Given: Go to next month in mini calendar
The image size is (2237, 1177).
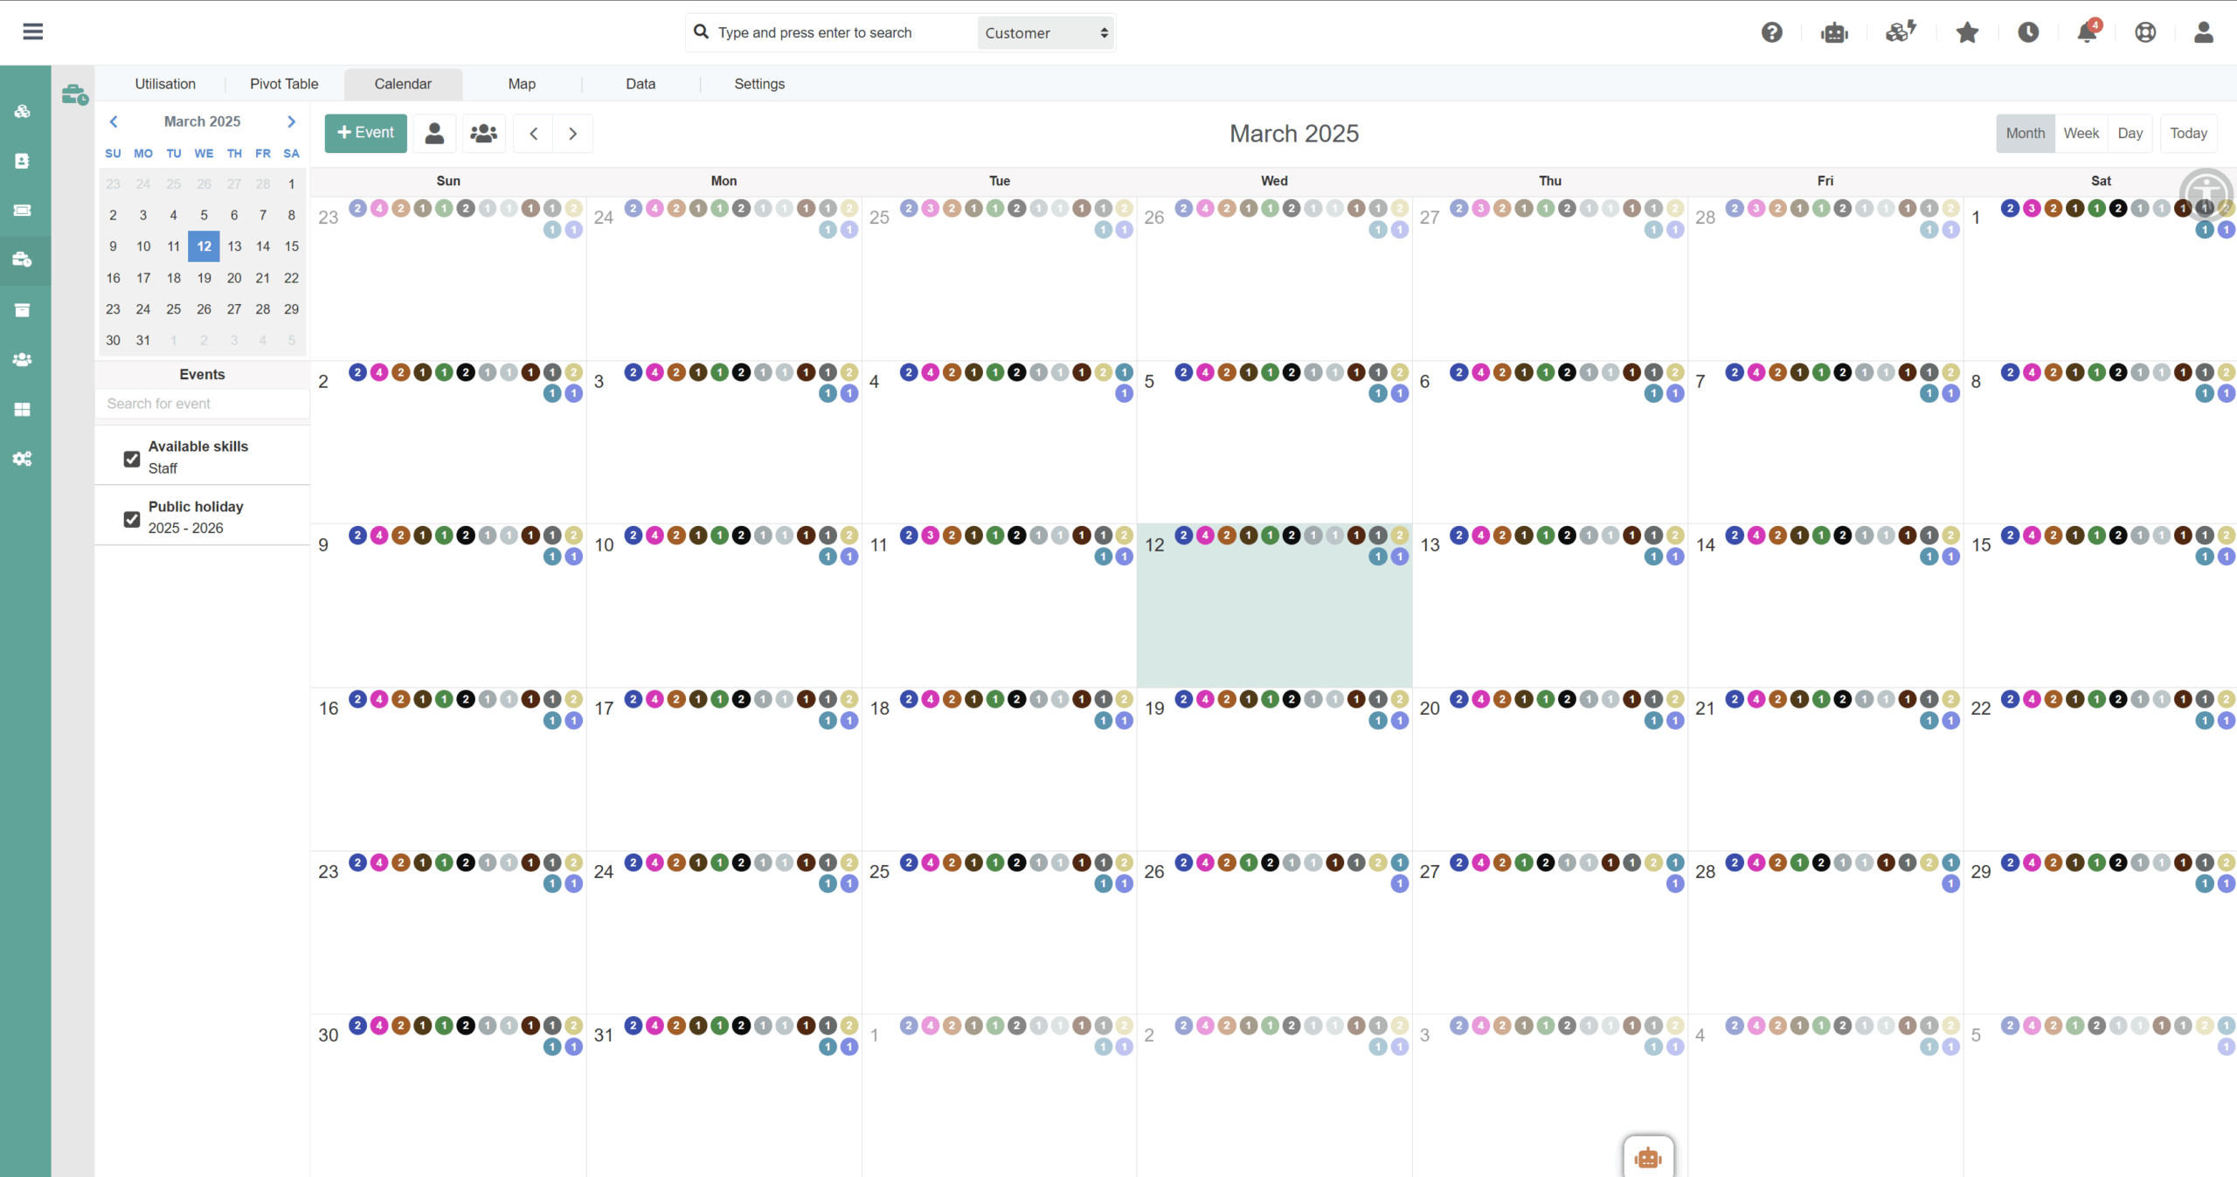Looking at the screenshot, I should click(292, 121).
